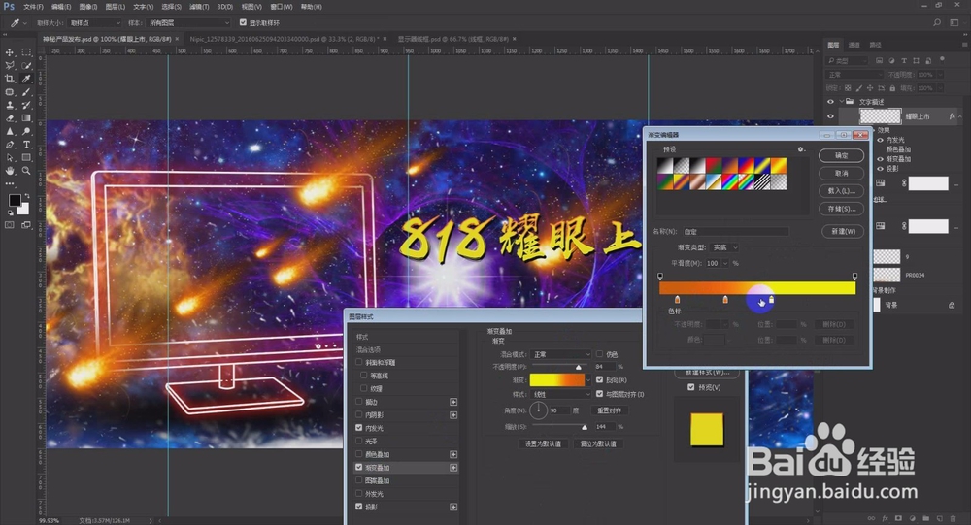Image resolution: width=971 pixels, height=525 pixels.
Task: Click the 不透明度 slider handle
Action: [579, 367]
